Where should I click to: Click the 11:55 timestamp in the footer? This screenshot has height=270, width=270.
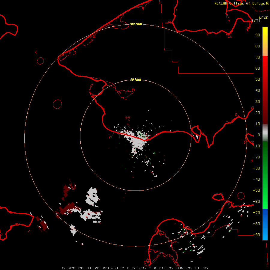[x=201, y=268]
